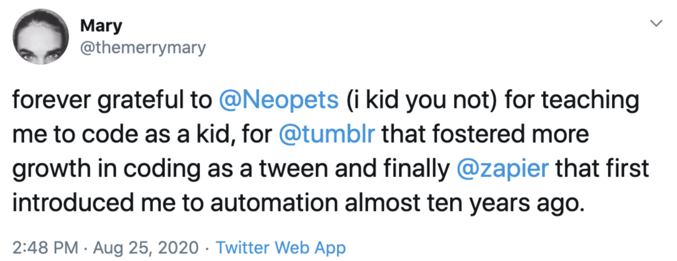This screenshot has height=261, width=677.
Task: Select the Aug 25, 2020 date
Action: point(146,248)
